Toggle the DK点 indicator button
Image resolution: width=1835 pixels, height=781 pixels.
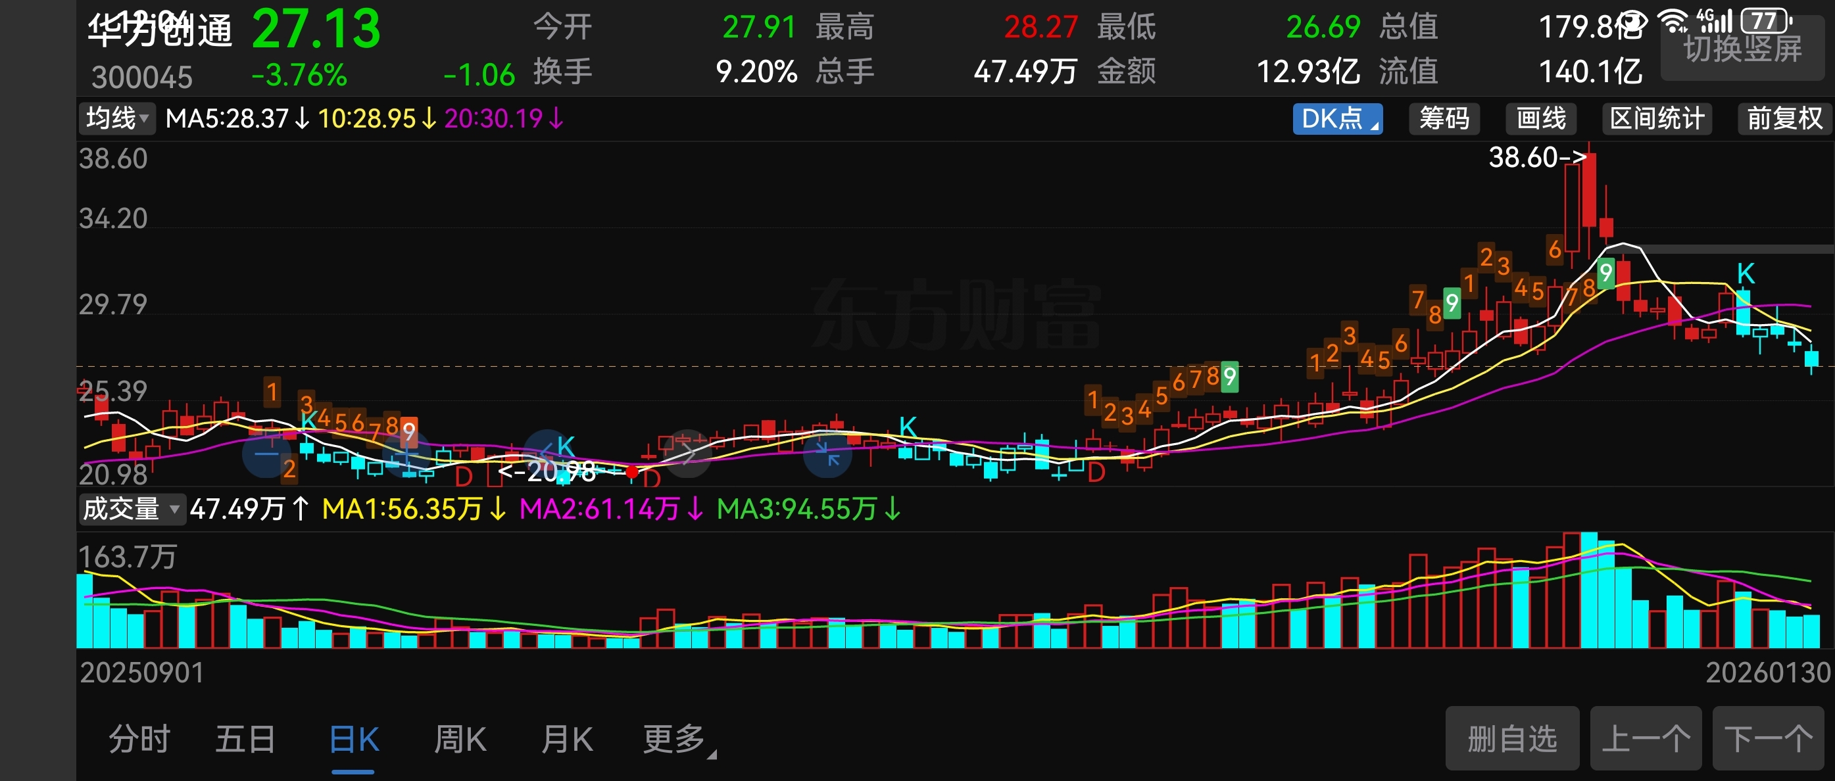coord(1337,118)
